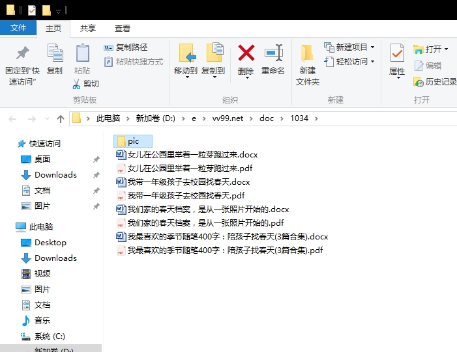The width and height of the screenshot is (457, 352).
Task: Select 我带一年级孩子去校园找春天.docx
Action: point(183,182)
